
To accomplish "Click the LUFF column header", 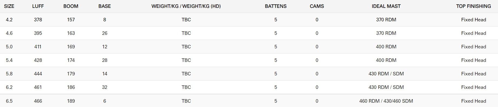I will click(x=38, y=6).
